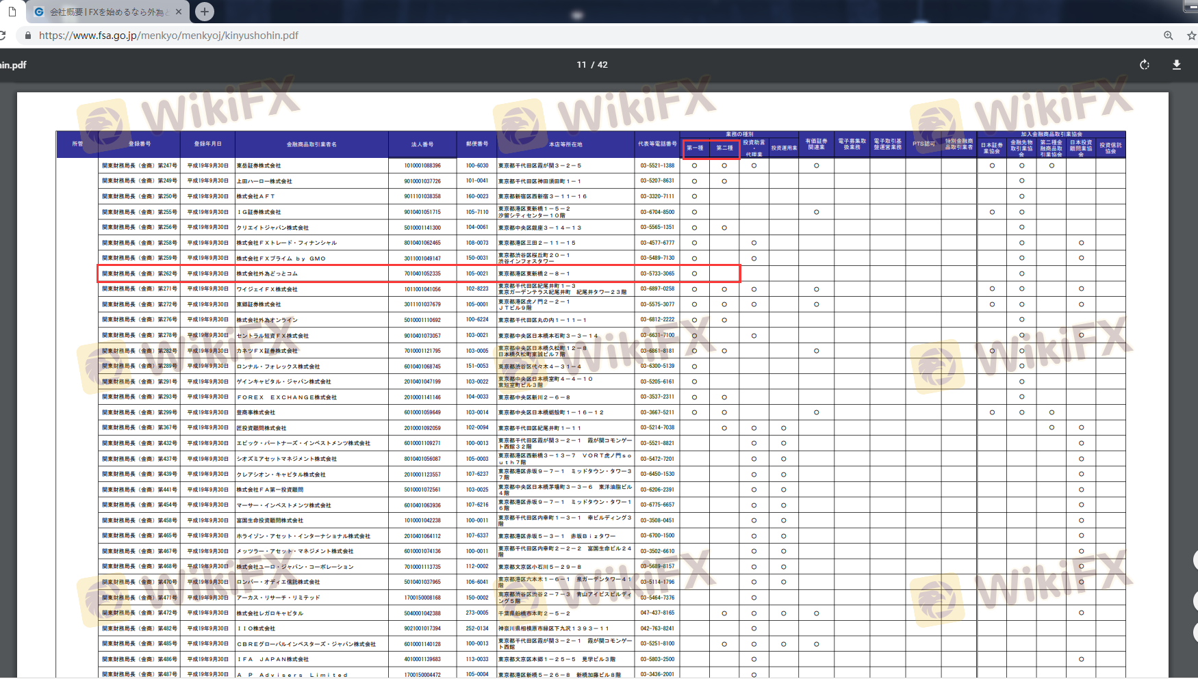The image size is (1198, 681).
Task: Click registration number 第247号 cell
Action: click(139, 166)
